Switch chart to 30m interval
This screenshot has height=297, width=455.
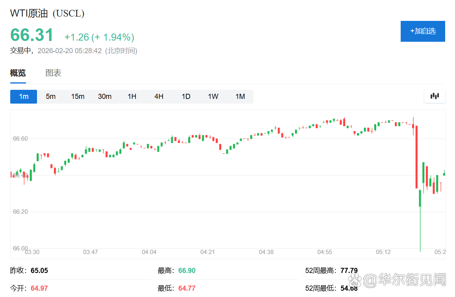pyautogui.click(x=105, y=97)
